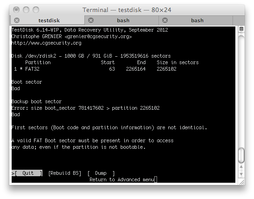
Task: Click the upper scrollbar track area
Action: pyautogui.click(x=241, y=91)
